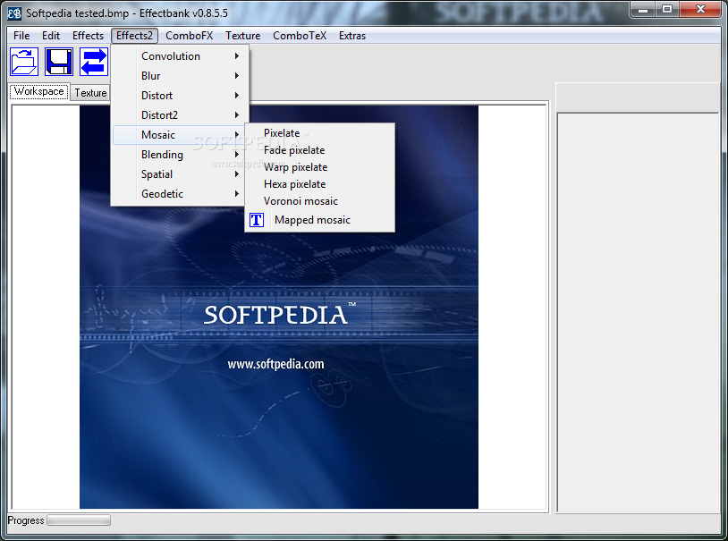Switch to the Texture tab
This screenshot has height=541, width=728.
[90, 93]
